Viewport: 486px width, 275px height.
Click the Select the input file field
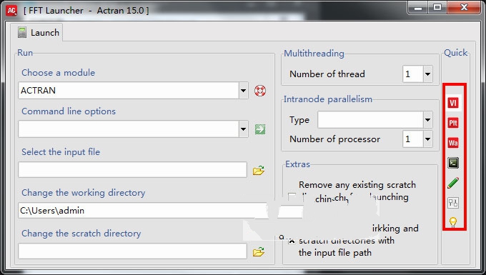pyautogui.click(x=132, y=170)
